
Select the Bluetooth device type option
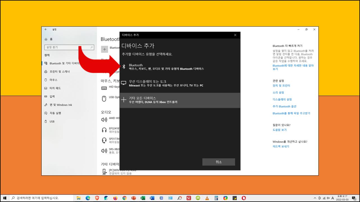[180, 67]
